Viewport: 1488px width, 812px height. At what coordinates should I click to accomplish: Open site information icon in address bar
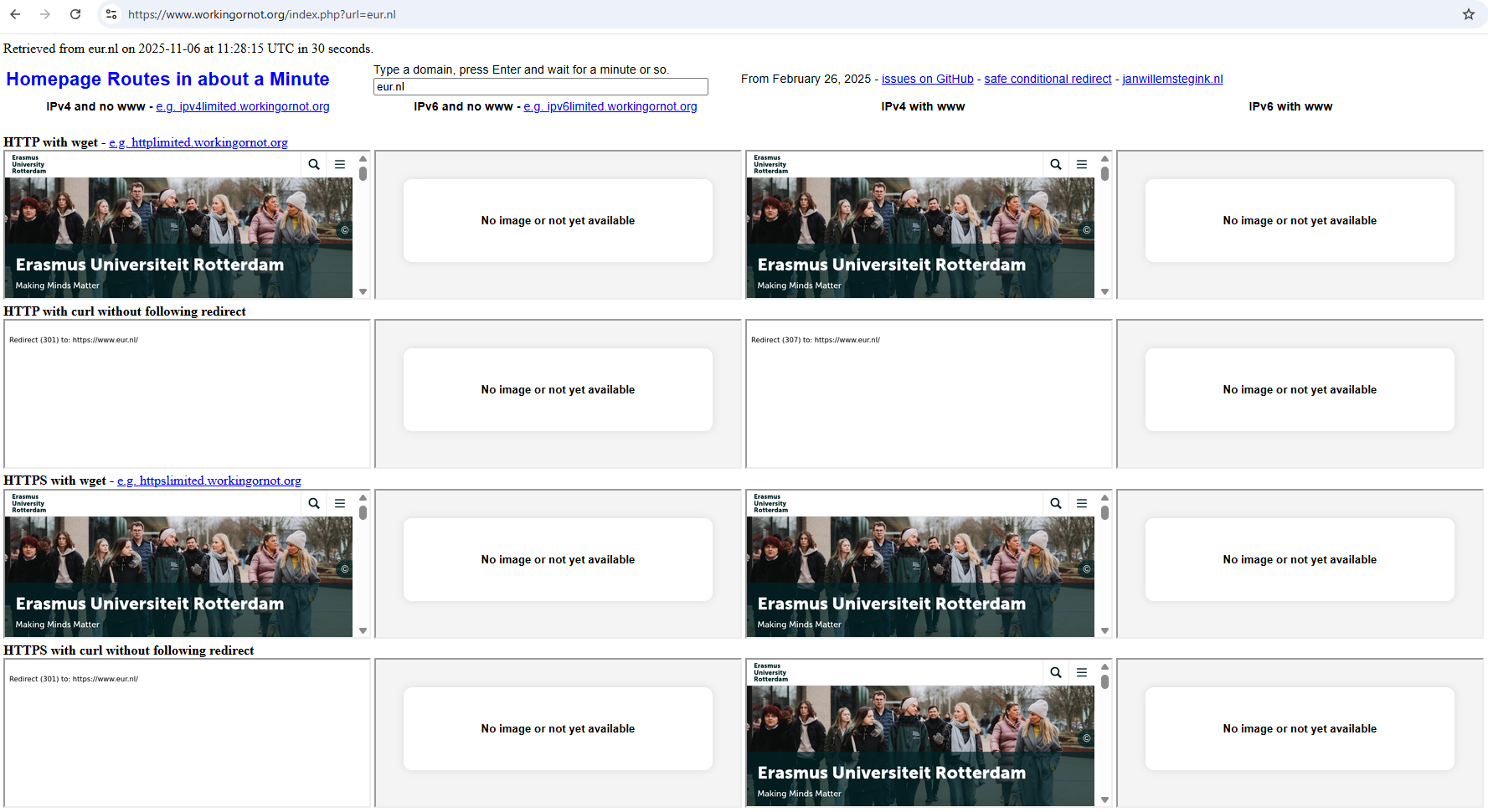(111, 14)
